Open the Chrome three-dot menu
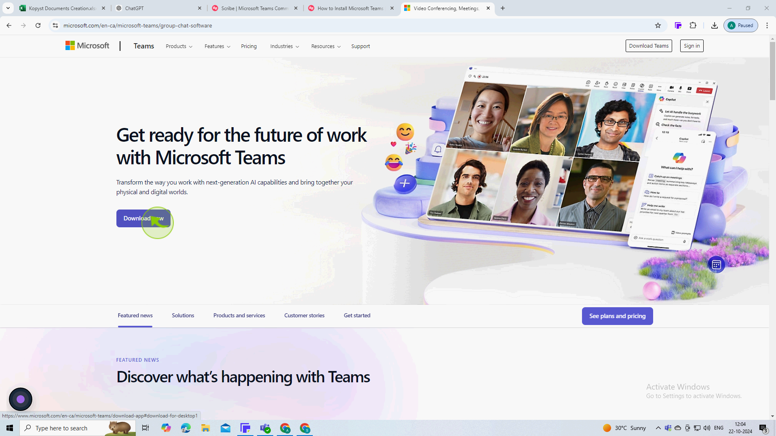776x436 pixels. tap(767, 25)
